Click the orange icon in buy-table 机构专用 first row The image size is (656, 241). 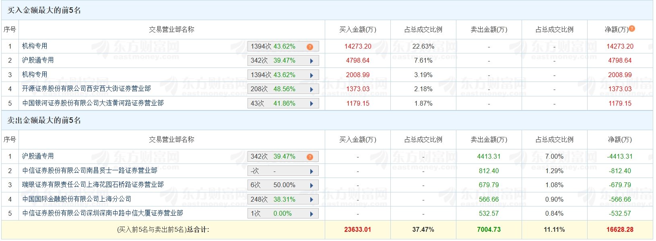[x=309, y=47]
